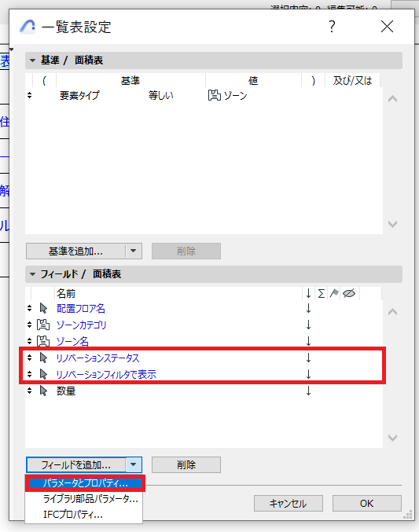419x532 pixels.
Task: Click the help question mark icon
Action: click(332, 27)
